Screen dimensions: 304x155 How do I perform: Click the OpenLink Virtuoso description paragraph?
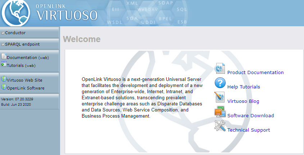coord(142,98)
